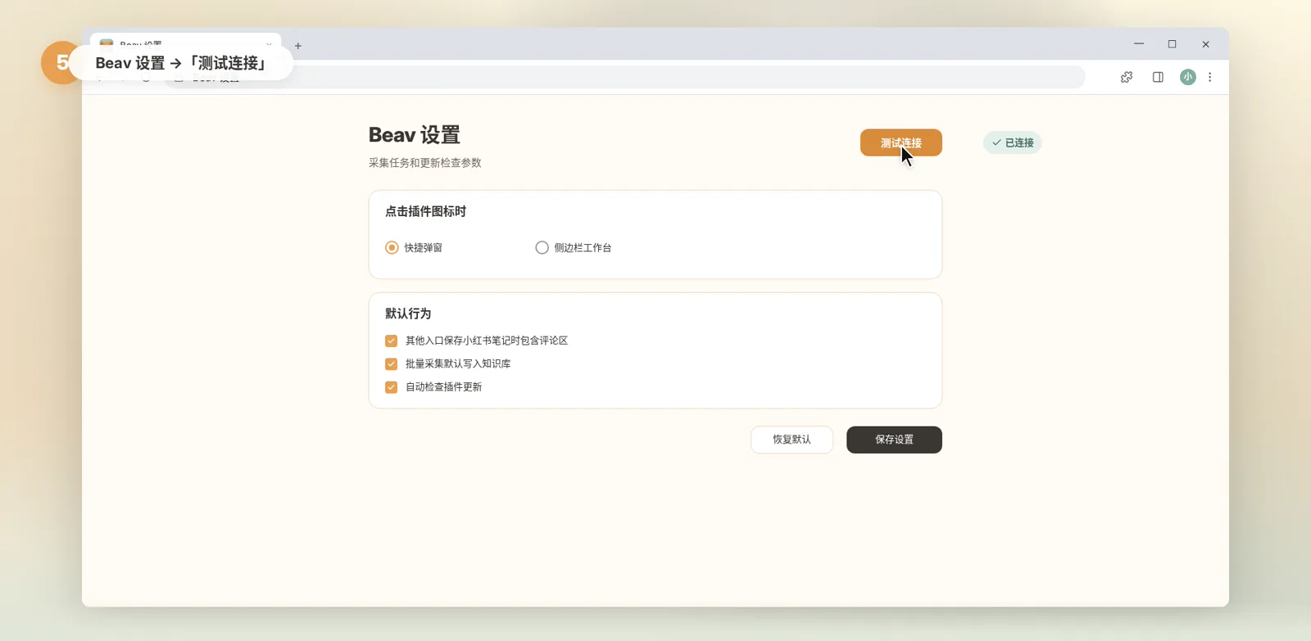Click the 测试连接 button

(901, 142)
